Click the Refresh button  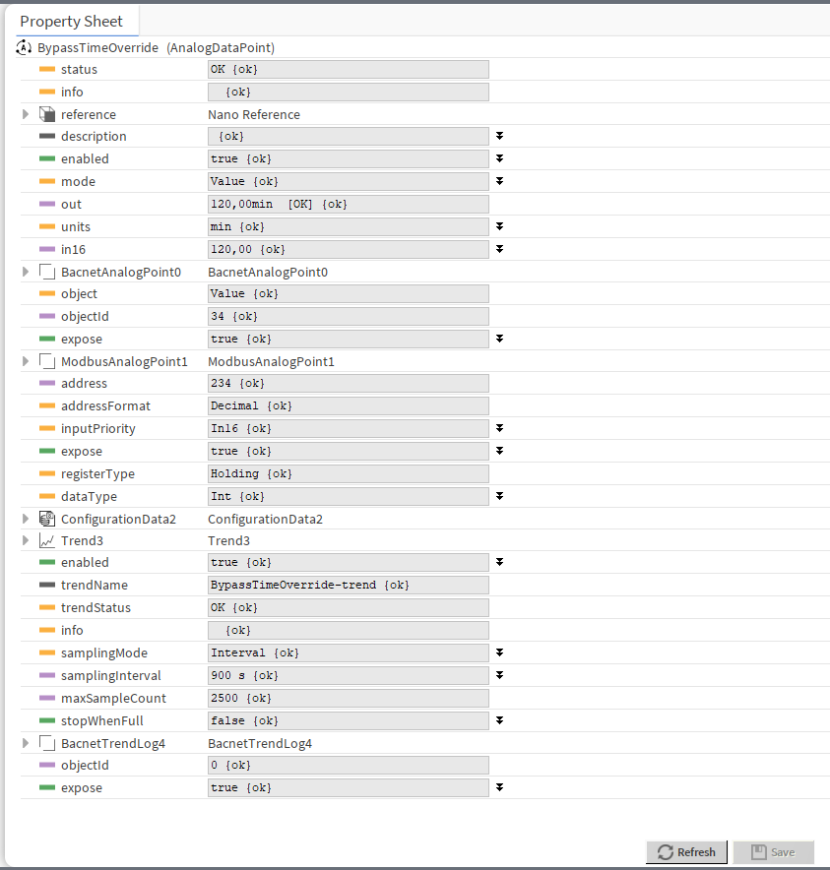(686, 852)
